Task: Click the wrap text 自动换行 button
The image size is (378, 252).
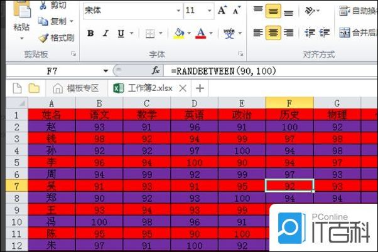Action: (x=359, y=11)
